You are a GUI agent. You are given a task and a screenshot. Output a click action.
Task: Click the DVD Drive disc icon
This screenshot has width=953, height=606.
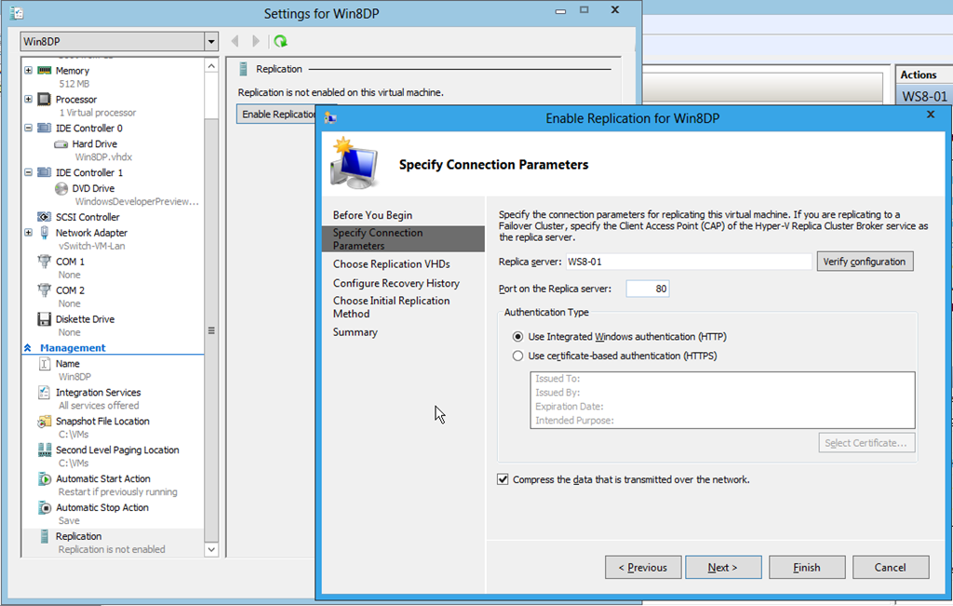click(x=60, y=188)
